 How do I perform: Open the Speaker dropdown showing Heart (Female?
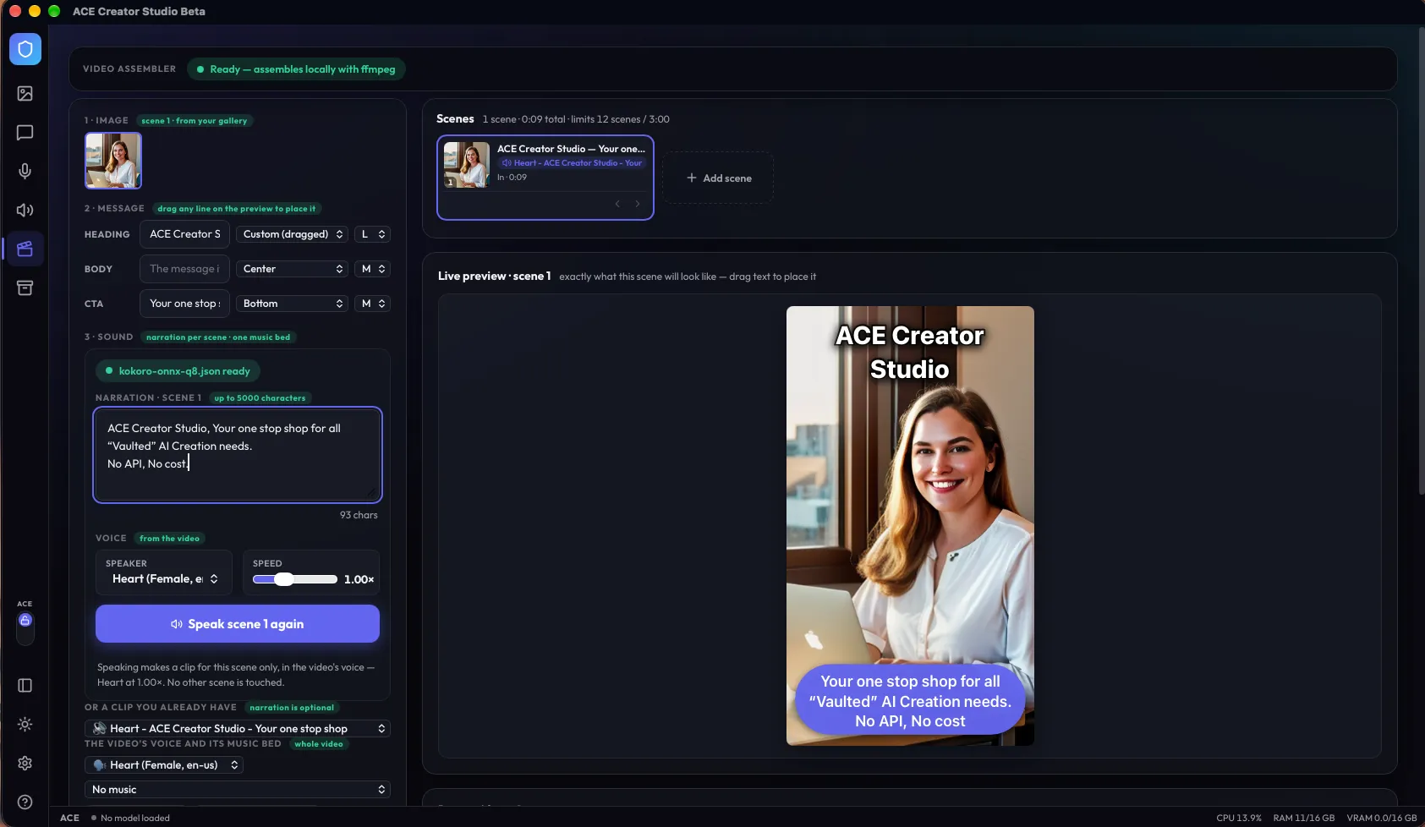click(164, 579)
